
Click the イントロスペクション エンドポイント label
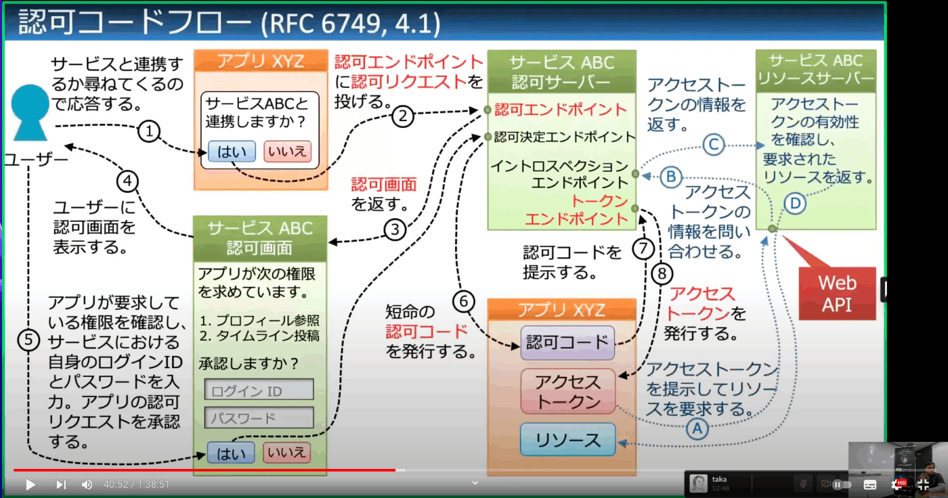[559, 174]
